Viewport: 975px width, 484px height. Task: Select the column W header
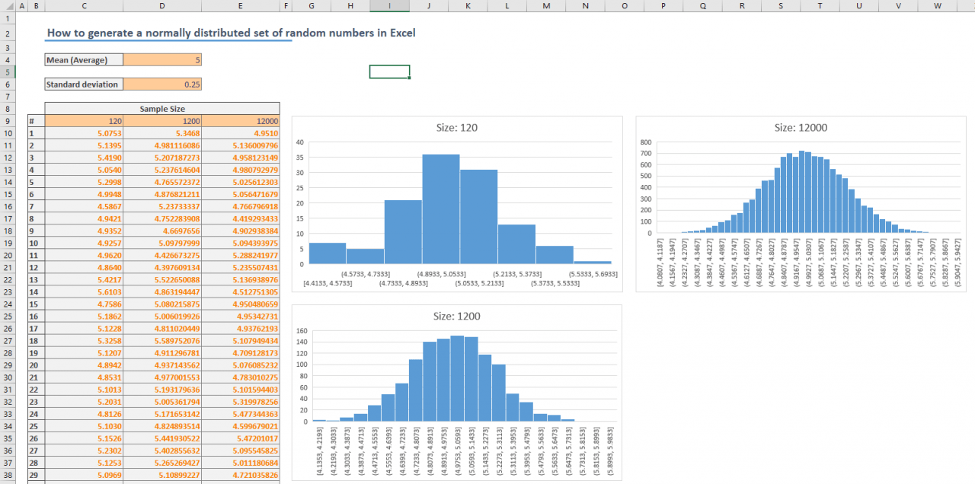click(937, 6)
